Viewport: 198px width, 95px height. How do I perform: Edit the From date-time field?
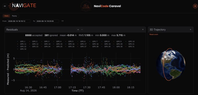click(x=19, y=21)
